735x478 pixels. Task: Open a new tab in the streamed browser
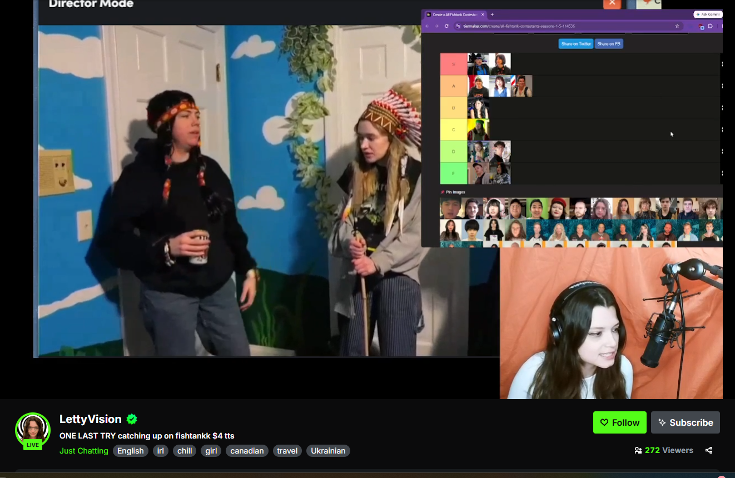(x=492, y=14)
